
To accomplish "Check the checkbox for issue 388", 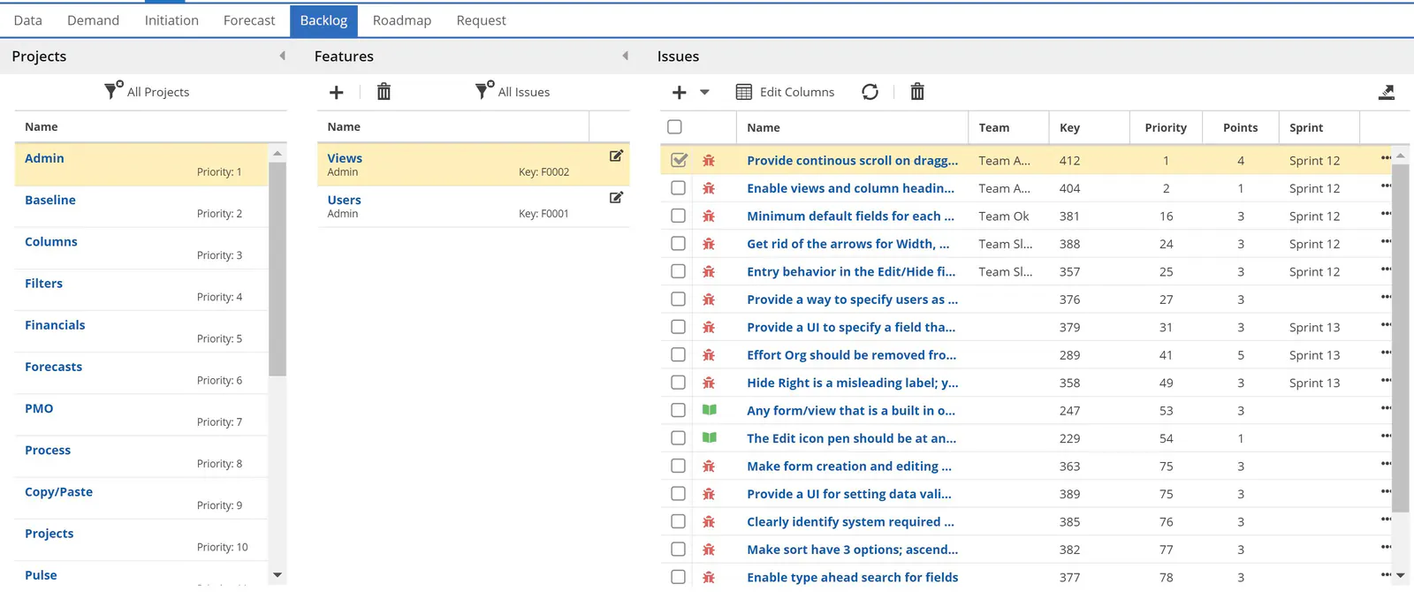I will point(678,243).
